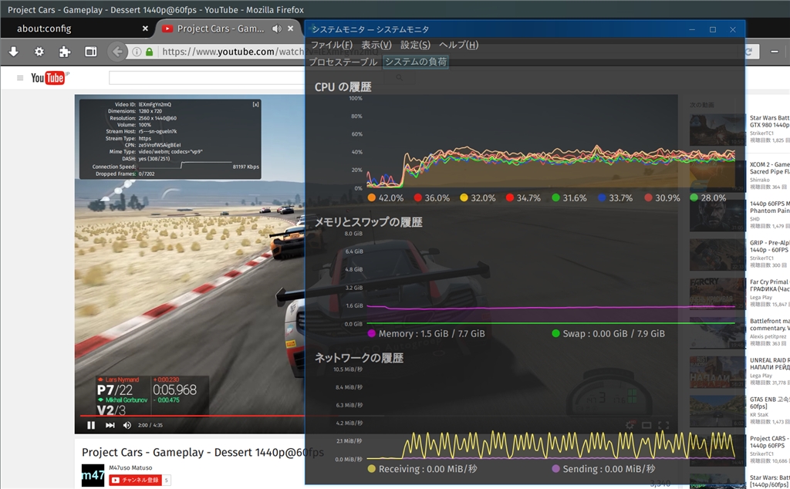The height and width of the screenshot is (489, 790).
Task: Open Battlefront related video title
Action: tap(769, 324)
